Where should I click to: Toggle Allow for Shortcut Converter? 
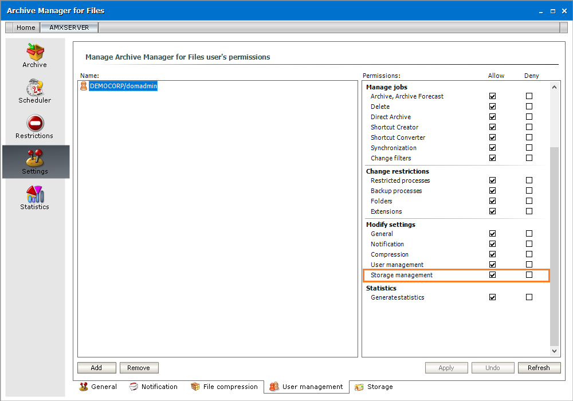pyautogui.click(x=493, y=137)
